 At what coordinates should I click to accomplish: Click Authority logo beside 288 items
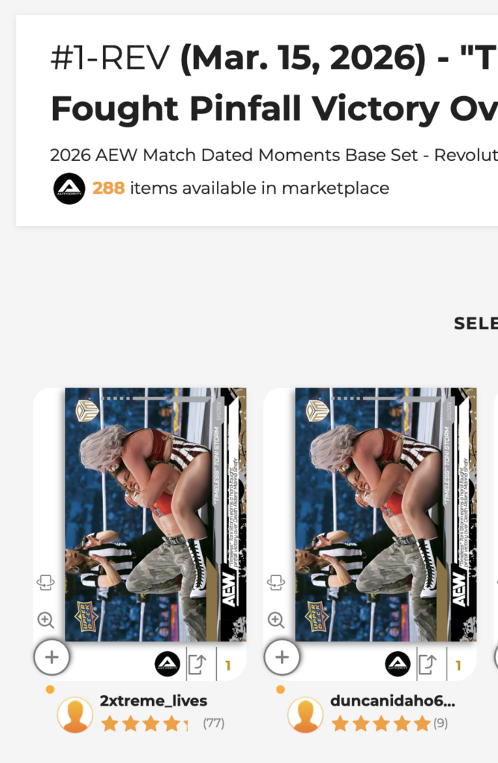click(x=69, y=189)
